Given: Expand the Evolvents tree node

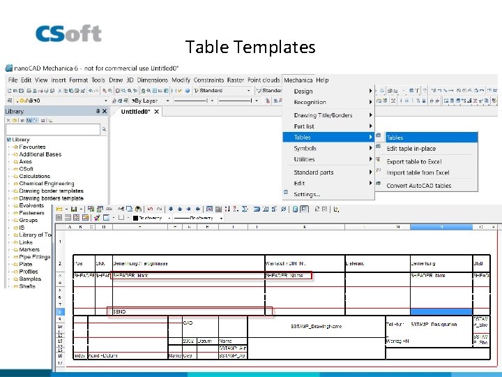Looking at the screenshot, I should coord(9,205).
